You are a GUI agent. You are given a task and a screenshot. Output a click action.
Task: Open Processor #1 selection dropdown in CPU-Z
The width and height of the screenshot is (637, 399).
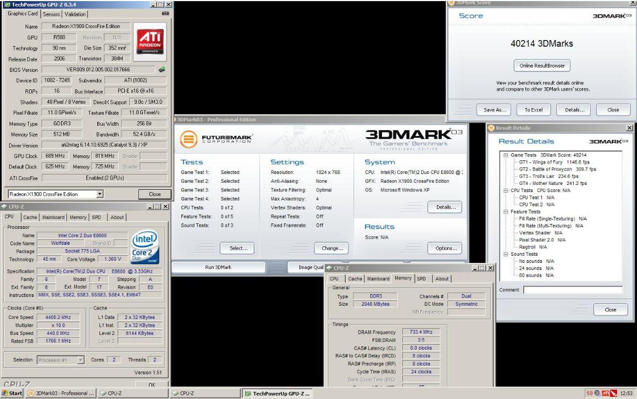[x=81, y=359]
